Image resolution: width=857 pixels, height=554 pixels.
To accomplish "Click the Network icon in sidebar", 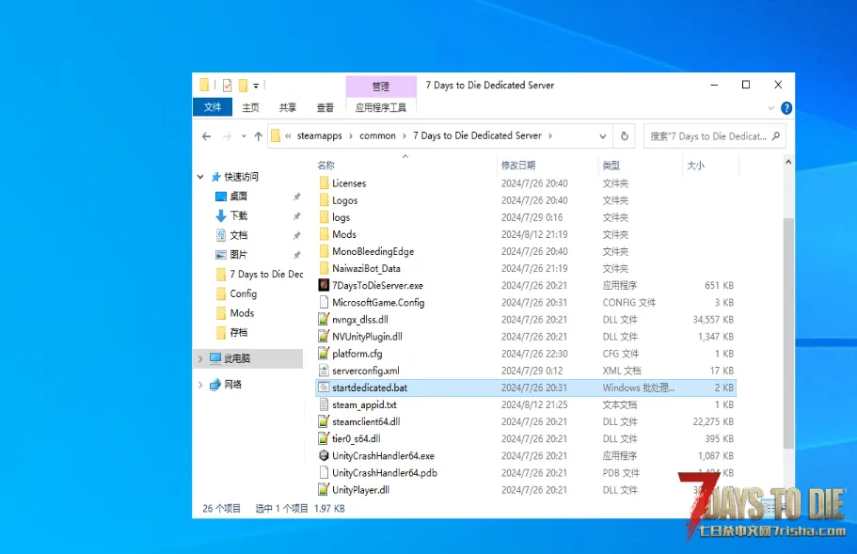I will (x=215, y=384).
